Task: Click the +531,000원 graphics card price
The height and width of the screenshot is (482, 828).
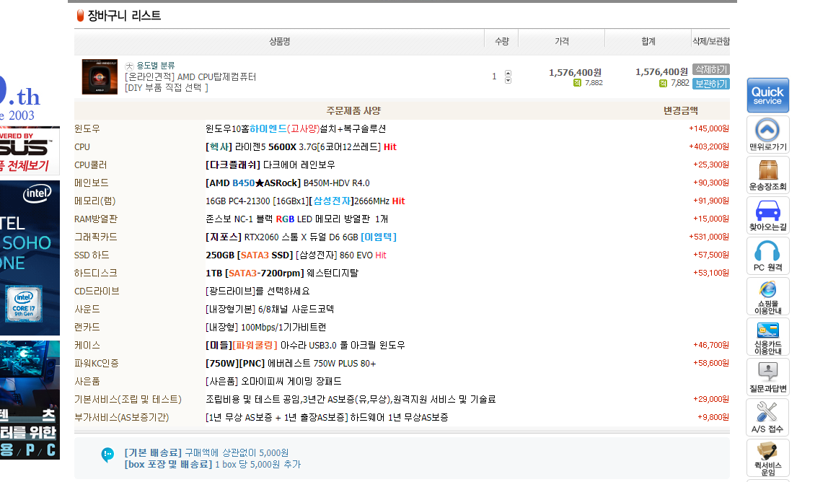Action: click(x=709, y=237)
